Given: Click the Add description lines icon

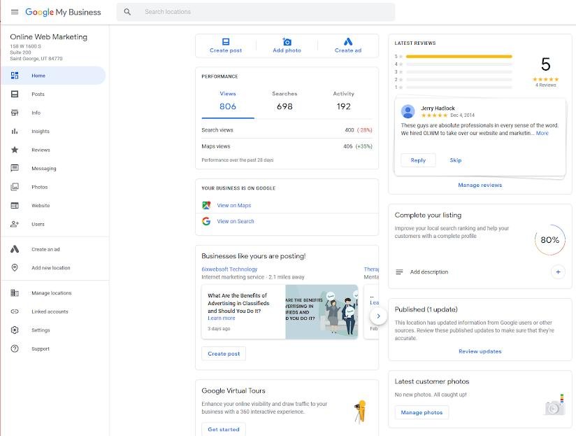Looking at the screenshot, I should pos(399,272).
